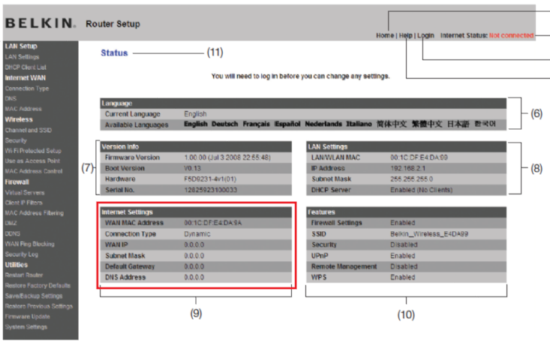The height and width of the screenshot is (343, 550).
Task: Open the DMZ page
Action: (x=11, y=223)
